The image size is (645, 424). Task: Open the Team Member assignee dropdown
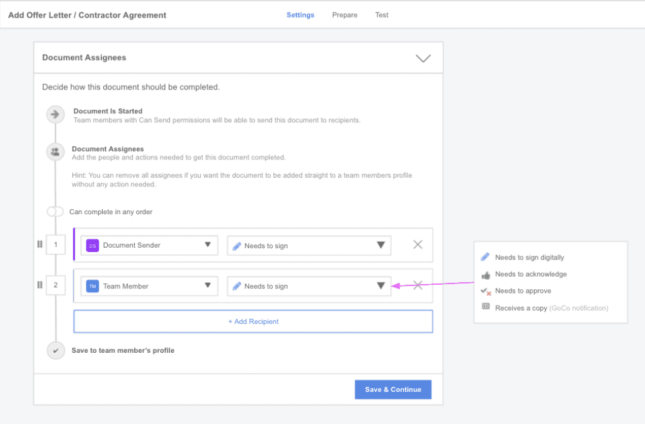[149, 286]
